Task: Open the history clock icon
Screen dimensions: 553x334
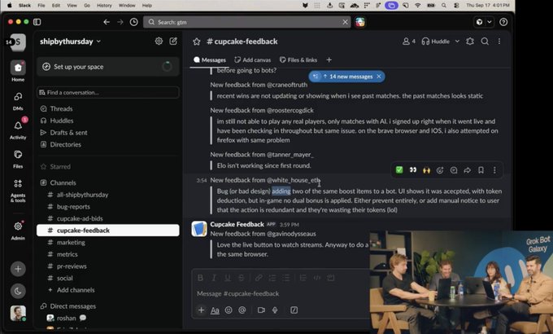Action: [x=134, y=22]
